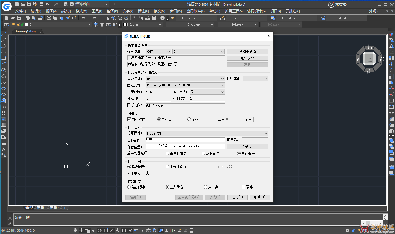Click the 指定选框 button
This screenshot has height=234, width=395.
point(248,58)
